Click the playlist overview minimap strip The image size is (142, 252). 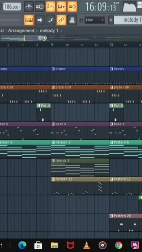point(71,38)
